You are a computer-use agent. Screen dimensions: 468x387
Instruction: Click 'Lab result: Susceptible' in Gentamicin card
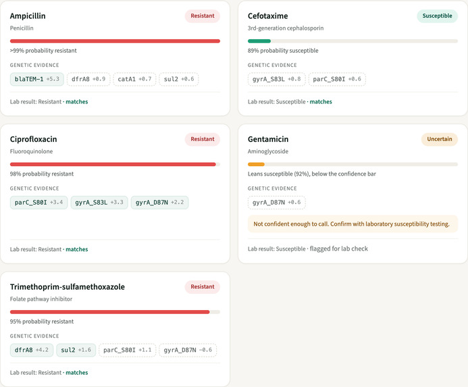click(x=277, y=249)
